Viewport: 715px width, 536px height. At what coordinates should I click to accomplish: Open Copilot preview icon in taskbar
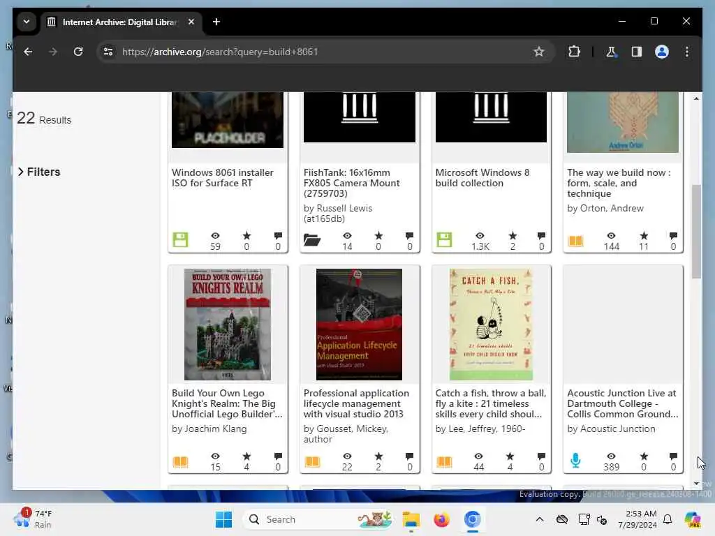coord(692,519)
